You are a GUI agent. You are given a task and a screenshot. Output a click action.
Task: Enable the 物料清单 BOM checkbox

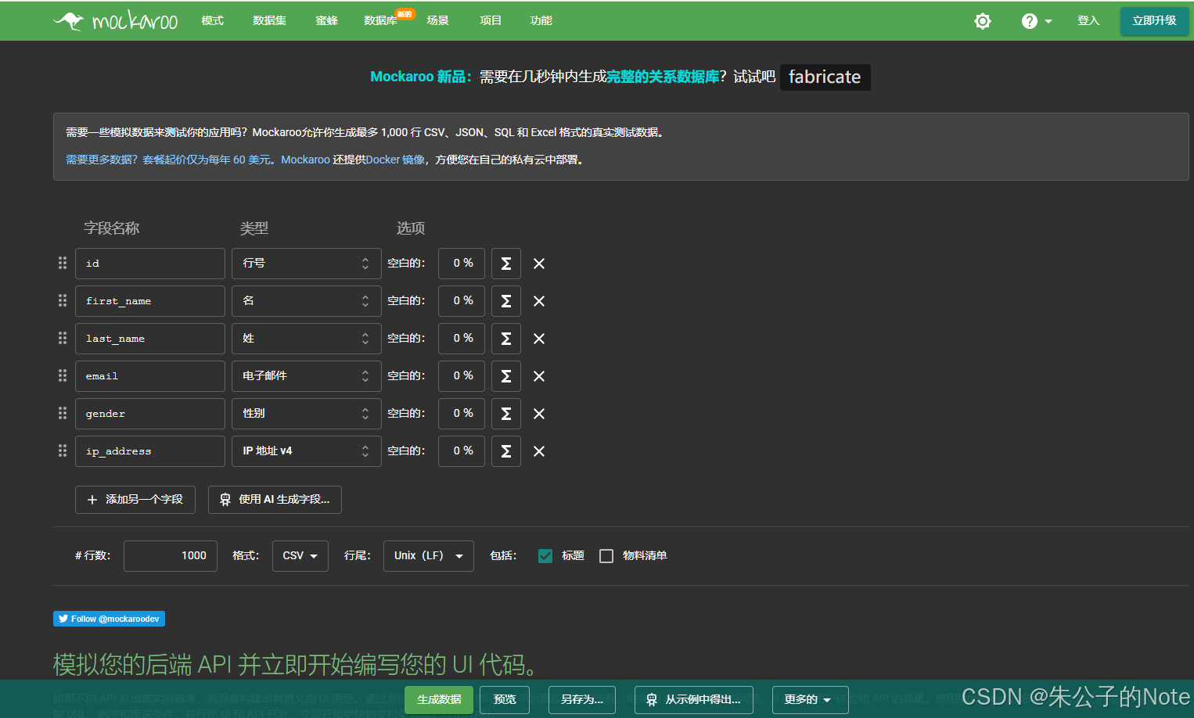pos(606,556)
